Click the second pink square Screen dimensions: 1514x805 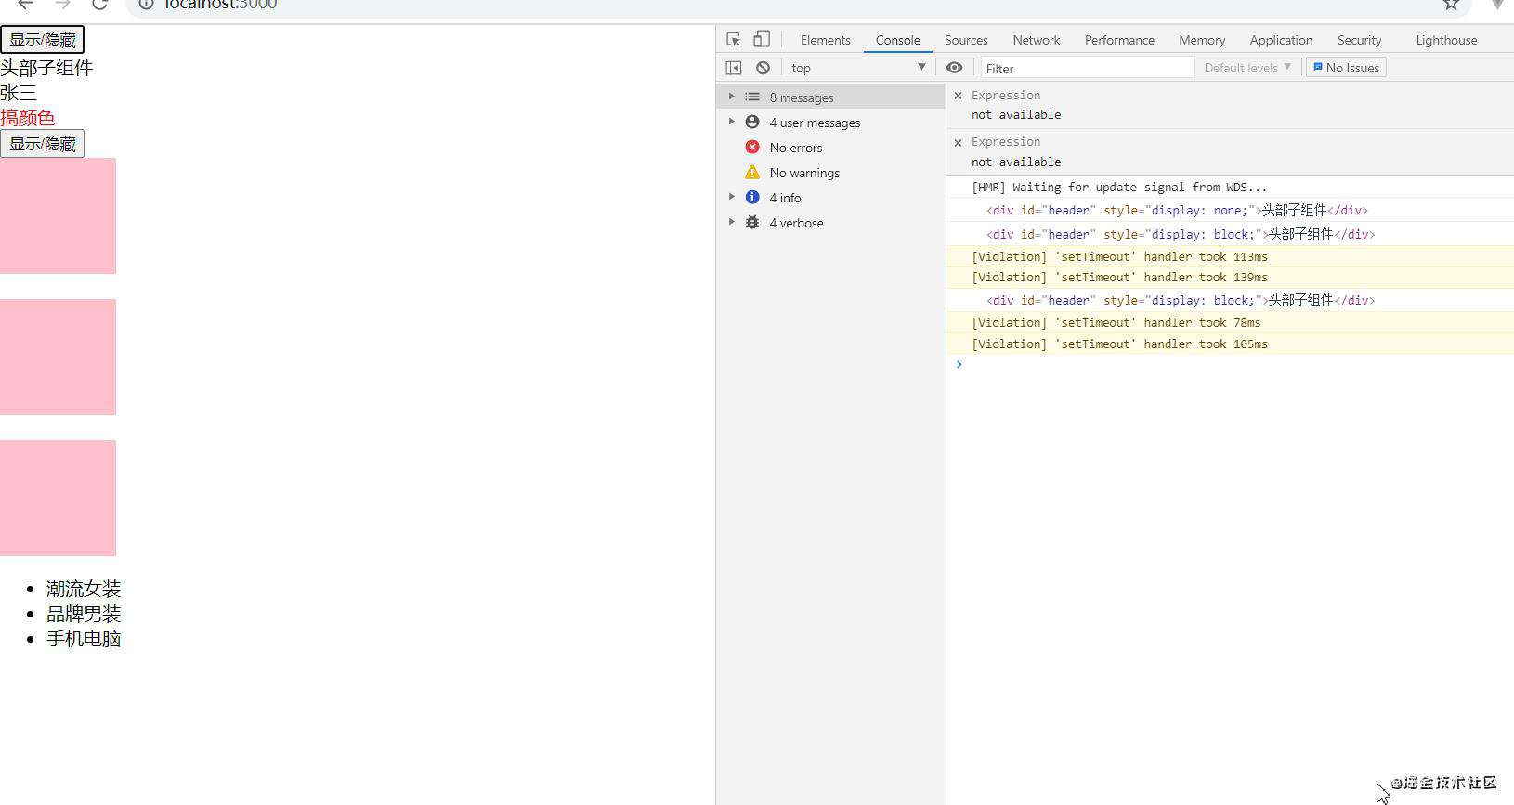tap(58, 357)
